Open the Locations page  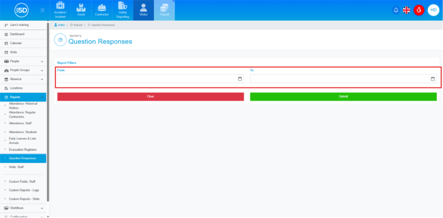(23, 88)
